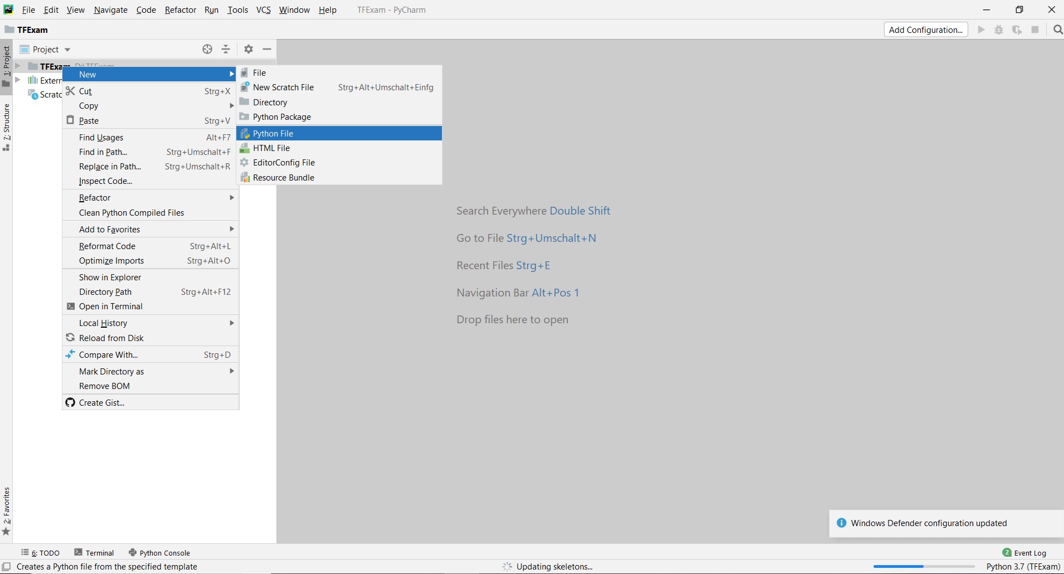Viewport: 1064px width, 574px height.
Task: Open the Event Log
Action: [1024, 553]
